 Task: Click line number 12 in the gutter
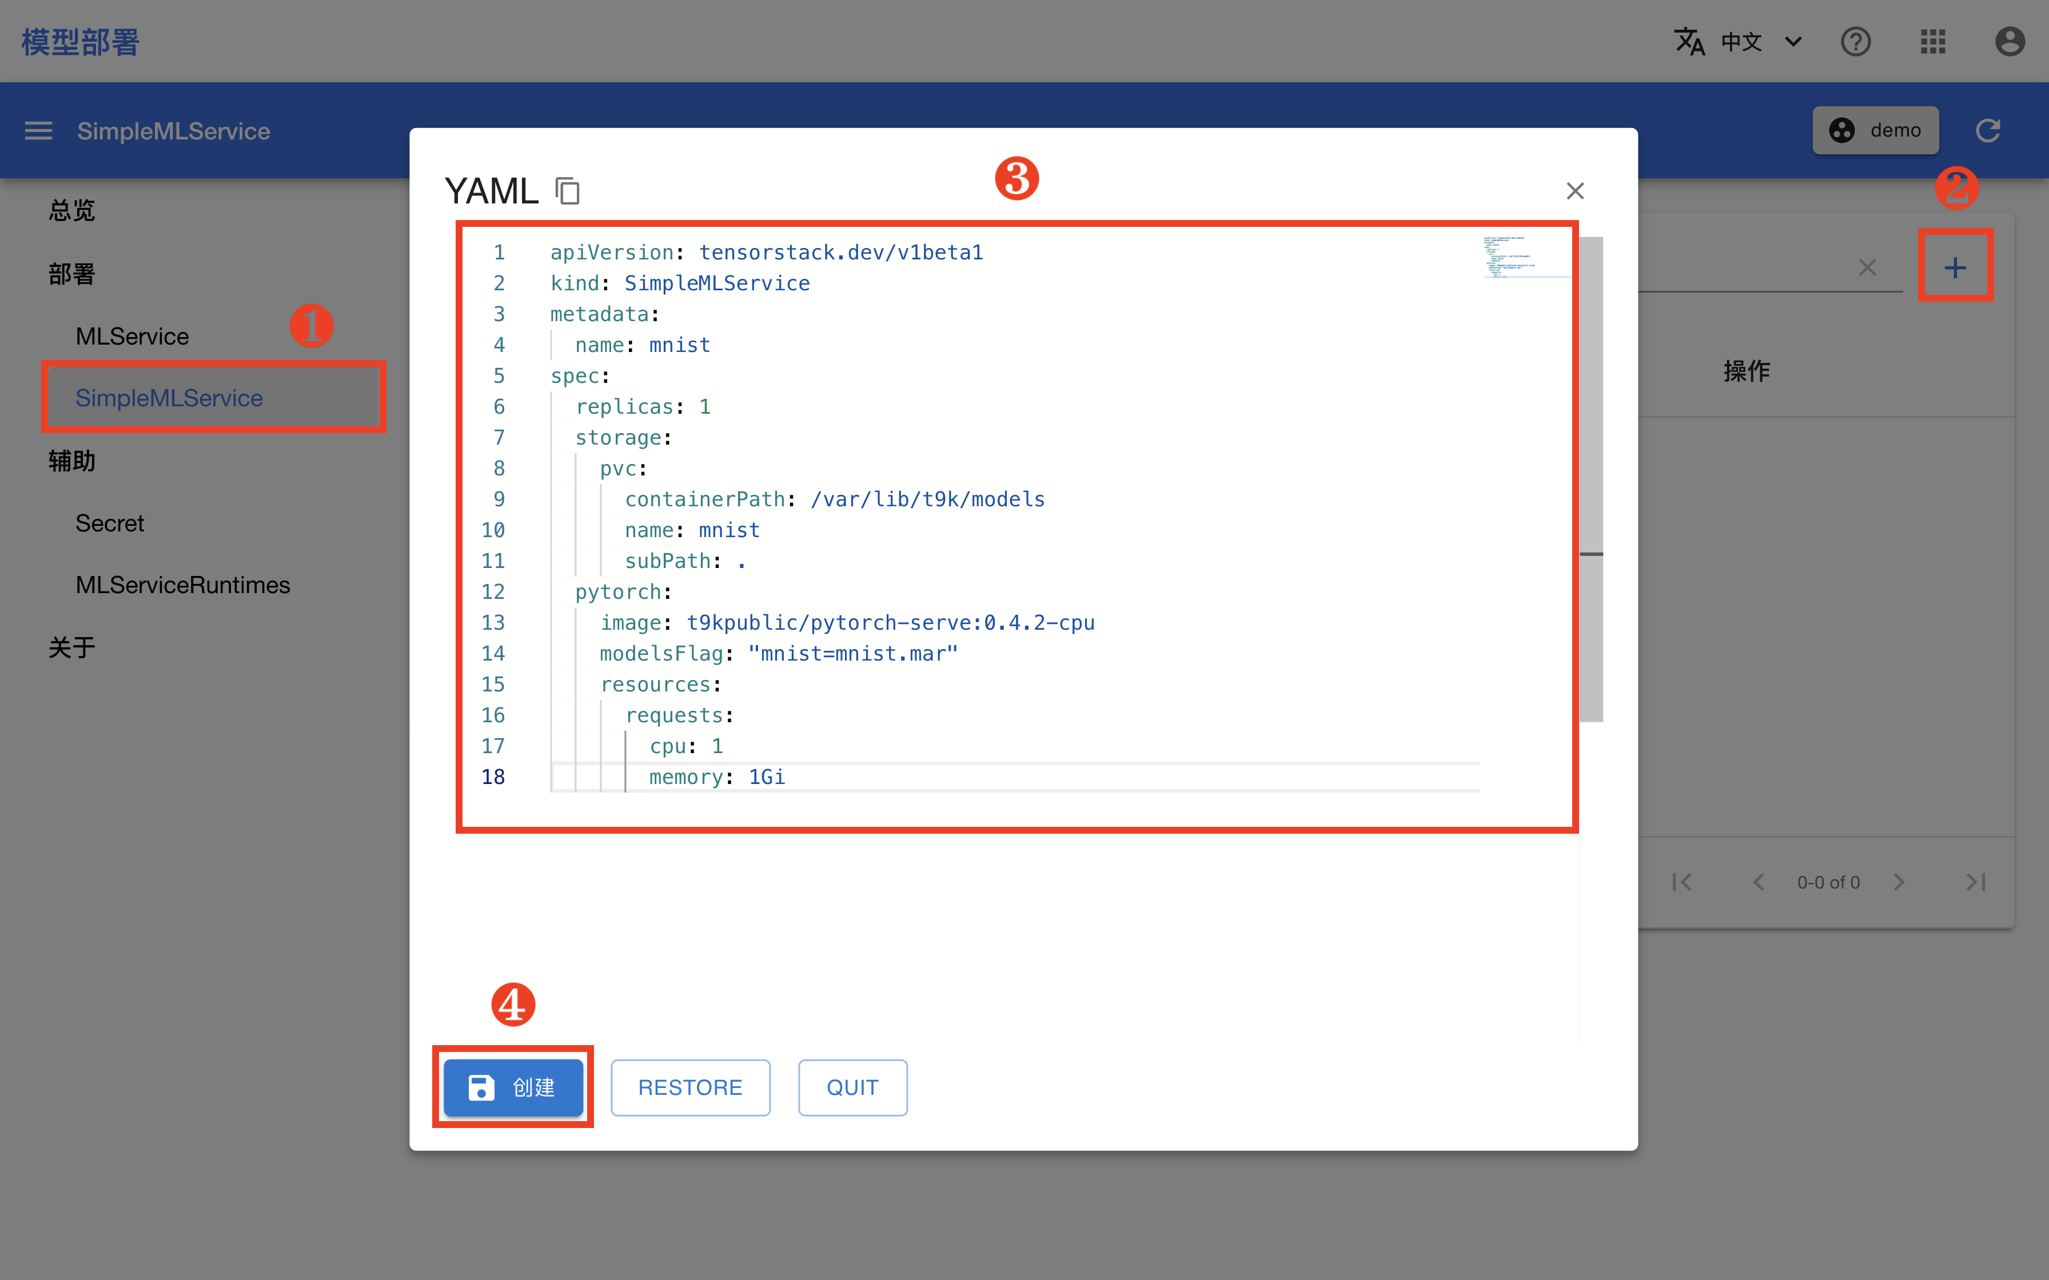pyautogui.click(x=493, y=592)
